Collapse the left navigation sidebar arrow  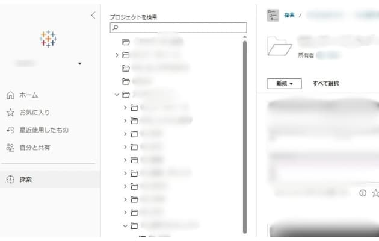click(x=93, y=16)
